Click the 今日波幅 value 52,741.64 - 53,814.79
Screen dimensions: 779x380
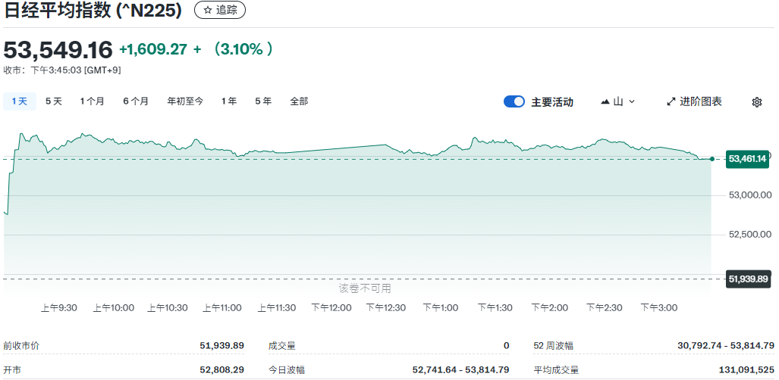[461, 370]
